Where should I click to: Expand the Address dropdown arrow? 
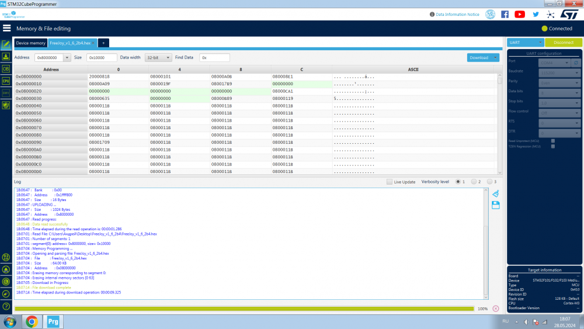click(x=67, y=58)
